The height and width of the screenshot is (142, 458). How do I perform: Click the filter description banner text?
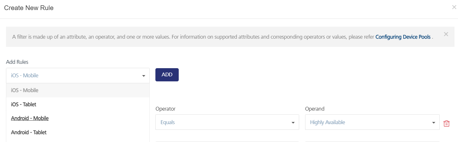189,37
